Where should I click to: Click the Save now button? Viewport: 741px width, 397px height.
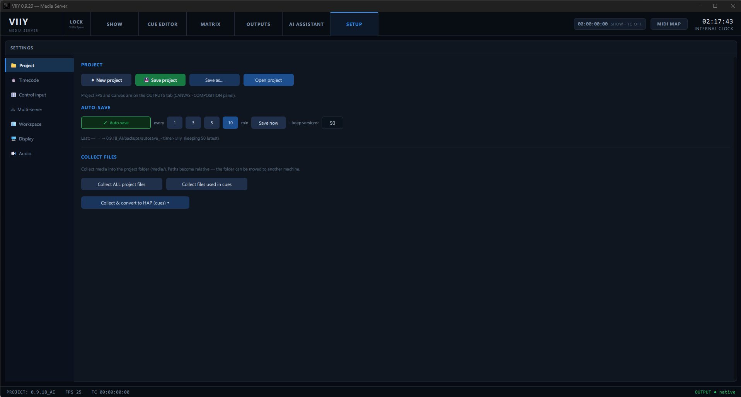click(x=269, y=123)
